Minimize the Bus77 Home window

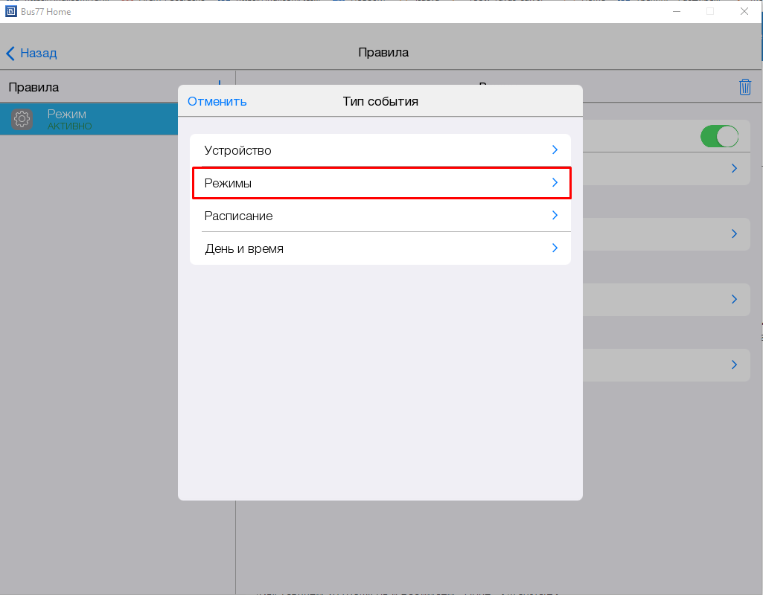click(x=676, y=11)
